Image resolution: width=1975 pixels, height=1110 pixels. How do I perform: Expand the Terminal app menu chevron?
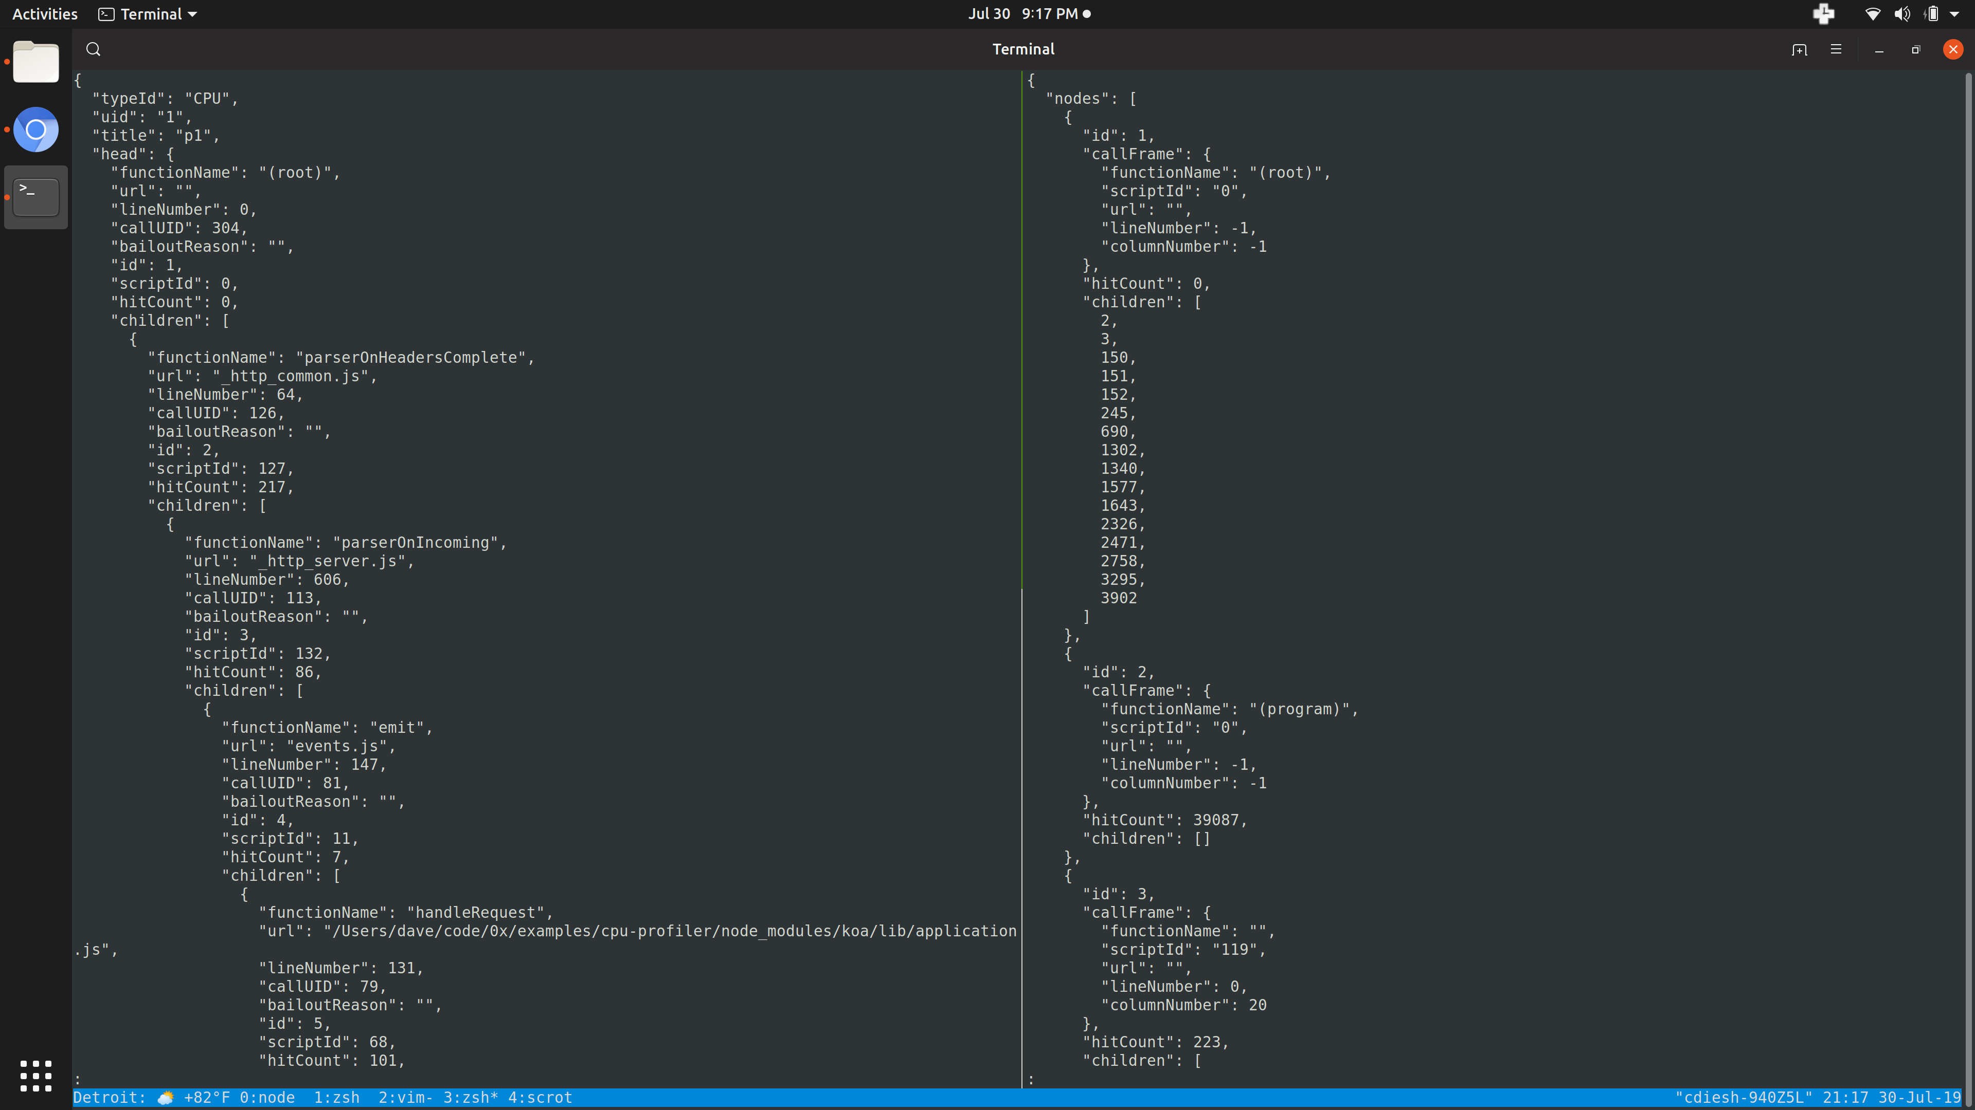tap(192, 14)
